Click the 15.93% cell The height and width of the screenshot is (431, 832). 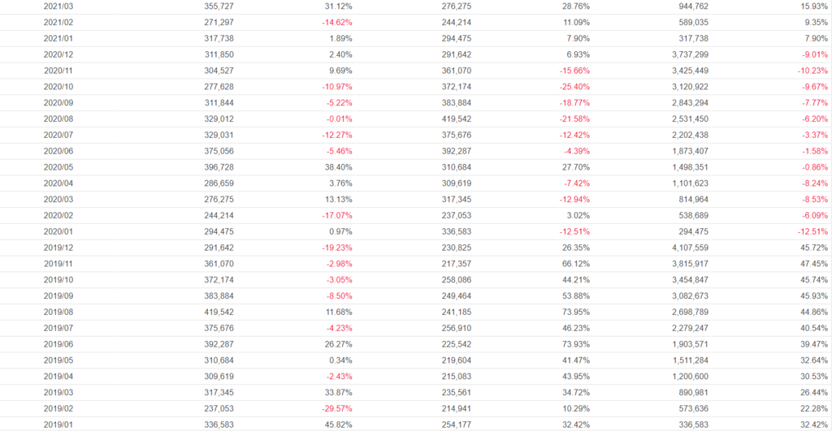tap(814, 6)
